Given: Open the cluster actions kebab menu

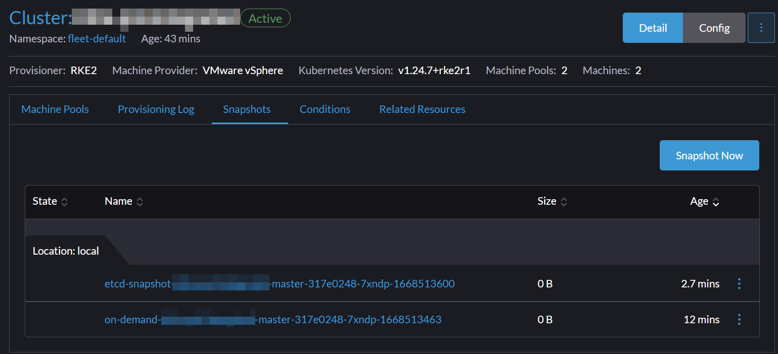Looking at the screenshot, I should [761, 28].
